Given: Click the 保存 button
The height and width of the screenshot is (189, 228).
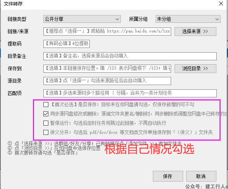Looking at the screenshot, I should click(x=168, y=176).
